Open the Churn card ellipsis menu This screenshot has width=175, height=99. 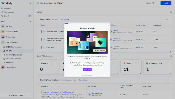(x=137, y=63)
